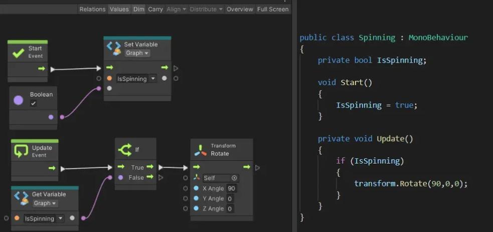Click the If node branch icon

click(x=125, y=150)
